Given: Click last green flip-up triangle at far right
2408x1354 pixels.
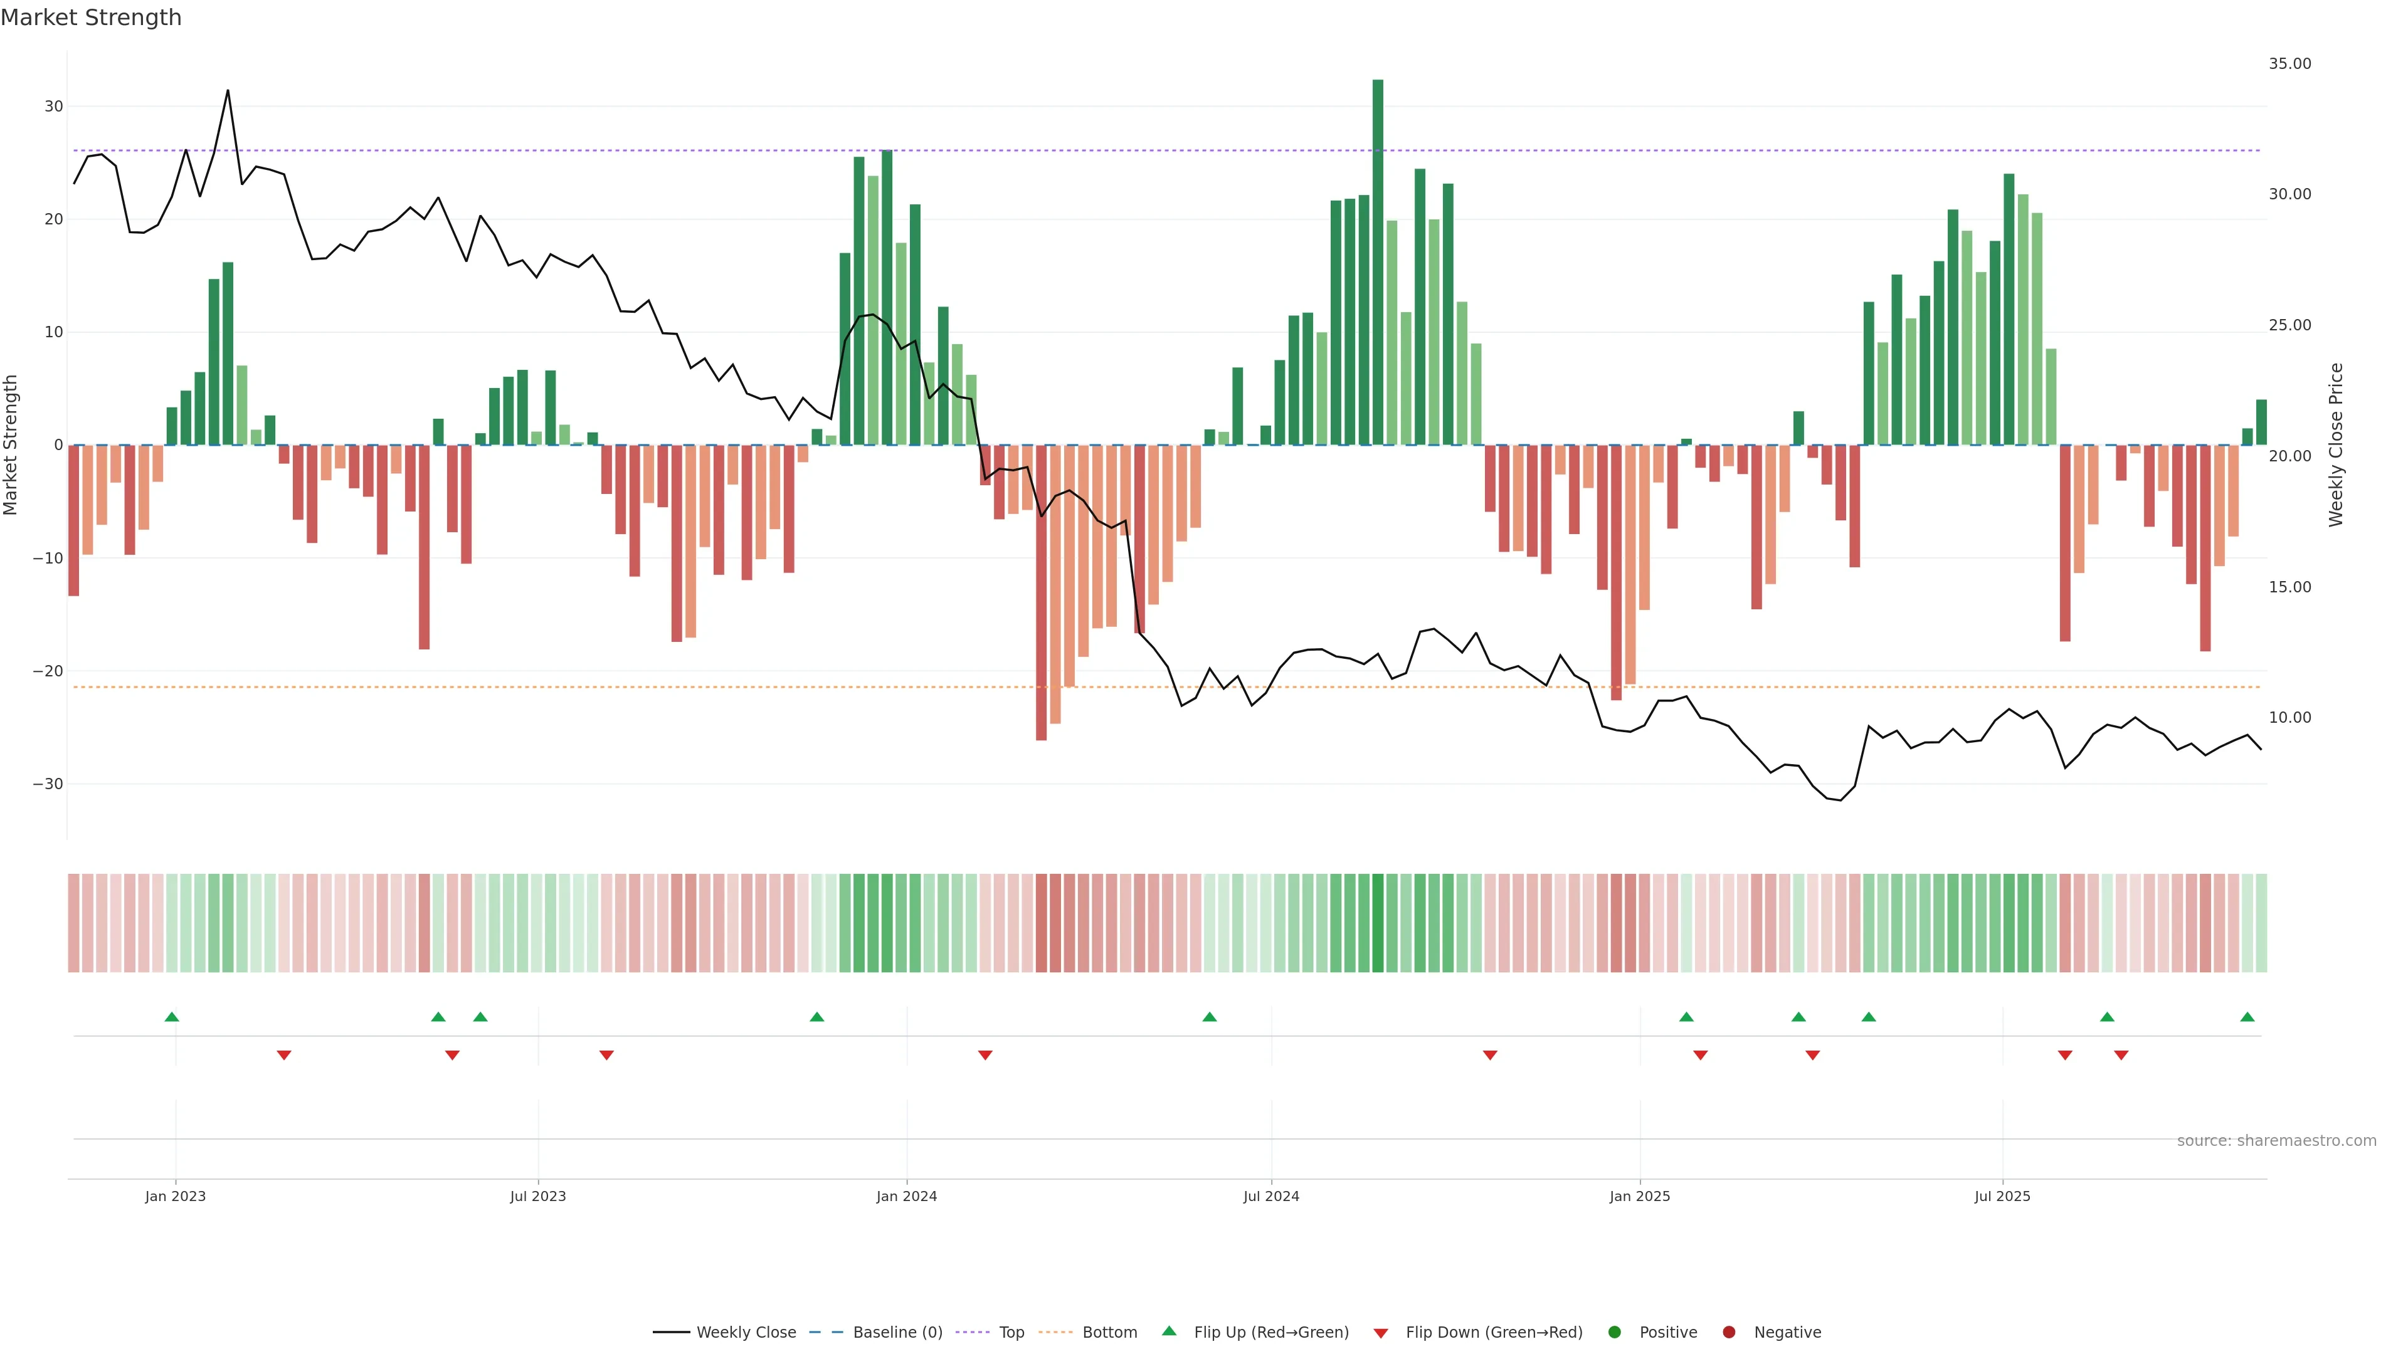Looking at the screenshot, I should [2247, 1017].
